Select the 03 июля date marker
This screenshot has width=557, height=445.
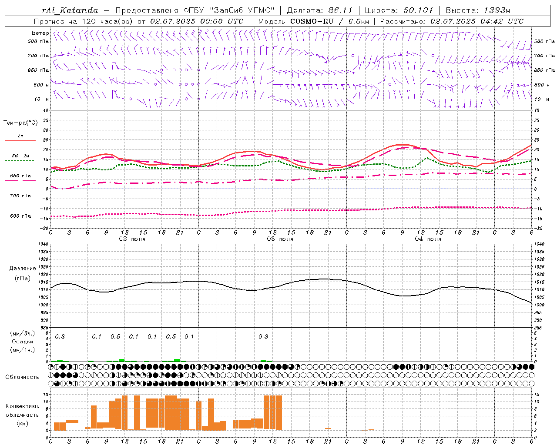(280, 239)
